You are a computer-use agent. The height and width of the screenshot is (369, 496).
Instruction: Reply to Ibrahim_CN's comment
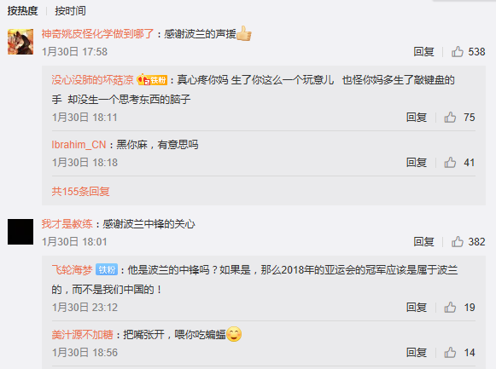pyautogui.click(x=417, y=162)
